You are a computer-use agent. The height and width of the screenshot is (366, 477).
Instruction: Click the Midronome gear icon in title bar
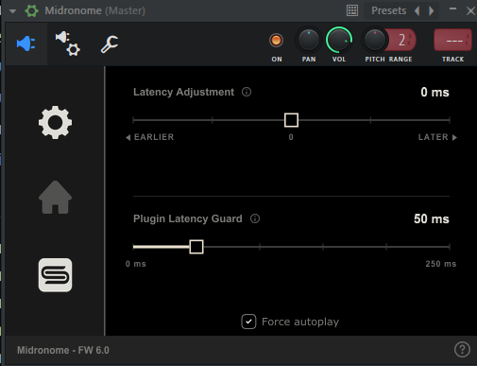[x=31, y=10]
